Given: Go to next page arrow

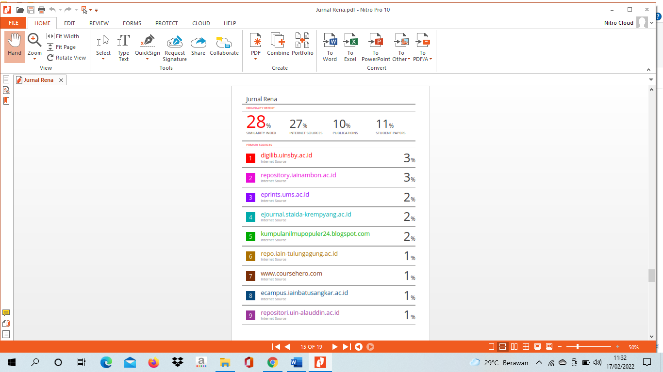Looking at the screenshot, I should click(x=334, y=347).
